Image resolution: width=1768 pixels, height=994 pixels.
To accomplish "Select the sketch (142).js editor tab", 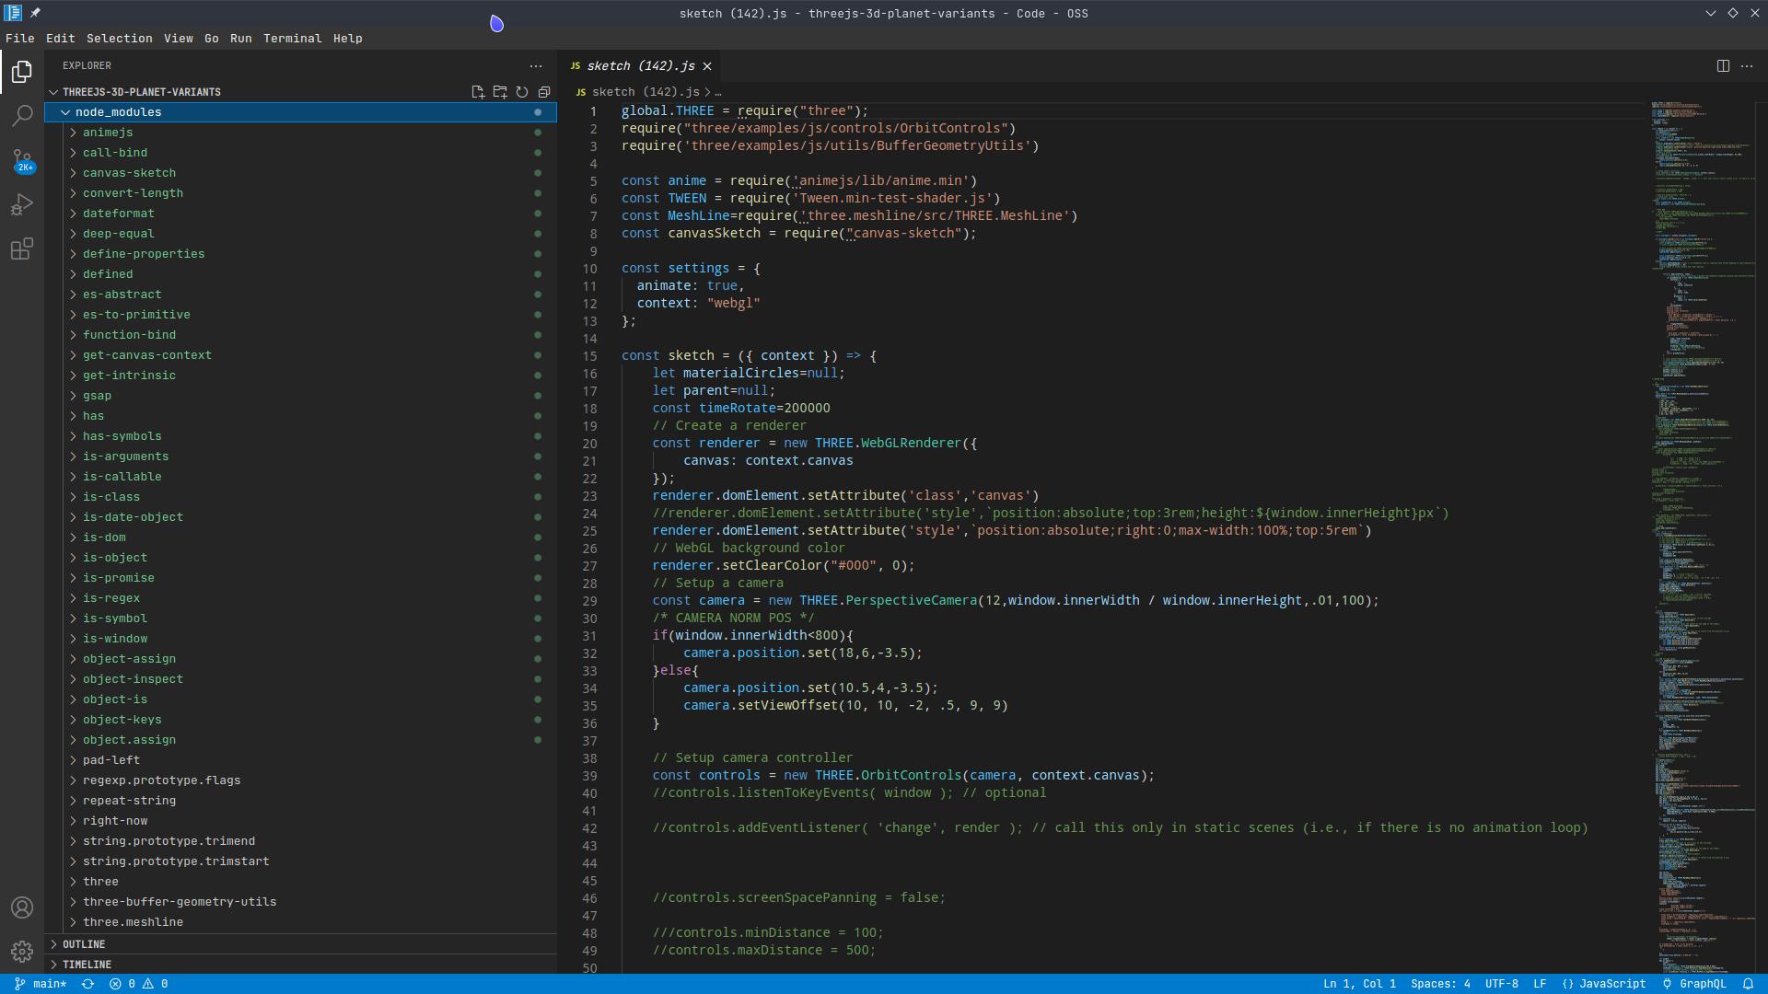I will tap(640, 66).
